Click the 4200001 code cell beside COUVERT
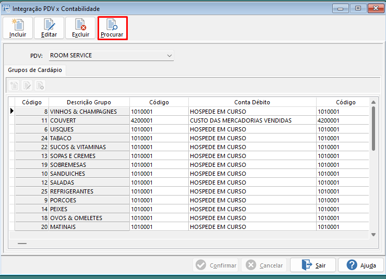The width and height of the screenshot is (386, 279). (159, 120)
